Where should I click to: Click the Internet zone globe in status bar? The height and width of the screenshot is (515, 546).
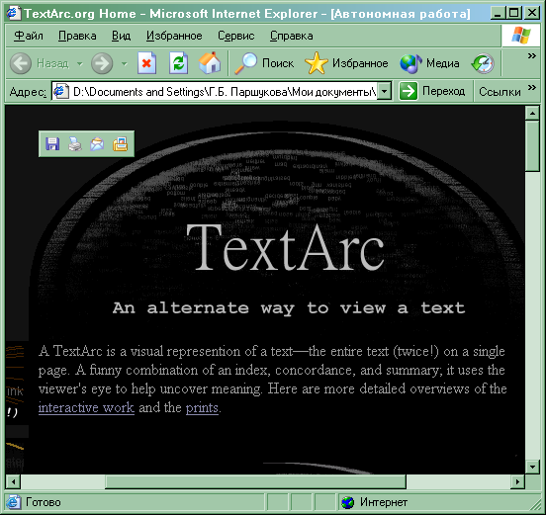[x=347, y=502]
